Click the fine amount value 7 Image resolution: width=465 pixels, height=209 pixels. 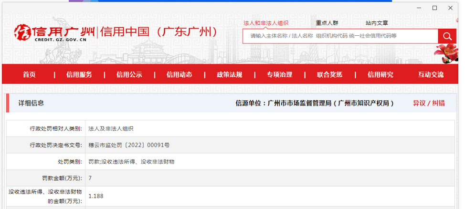[x=90, y=178]
